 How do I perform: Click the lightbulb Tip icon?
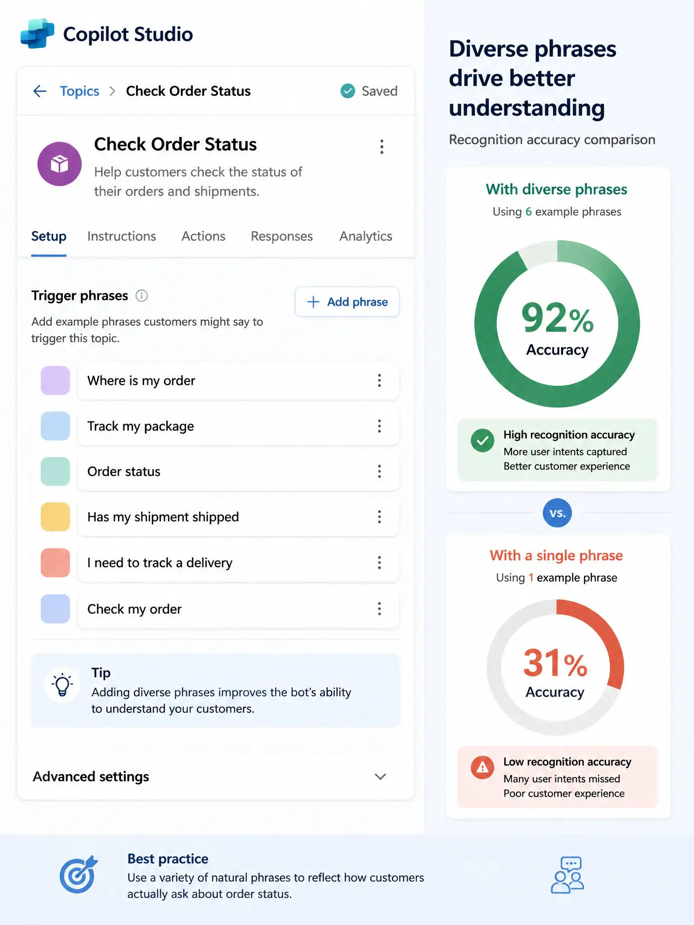pyautogui.click(x=62, y=685)
